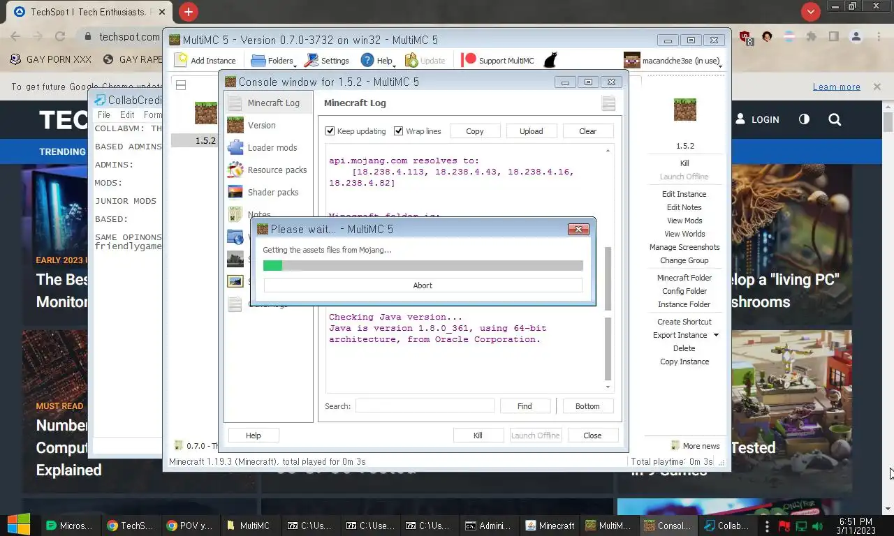
Task: Open Config Folder from MultiMC side panel
Action: pyautogui.click(x=684, y=291)
